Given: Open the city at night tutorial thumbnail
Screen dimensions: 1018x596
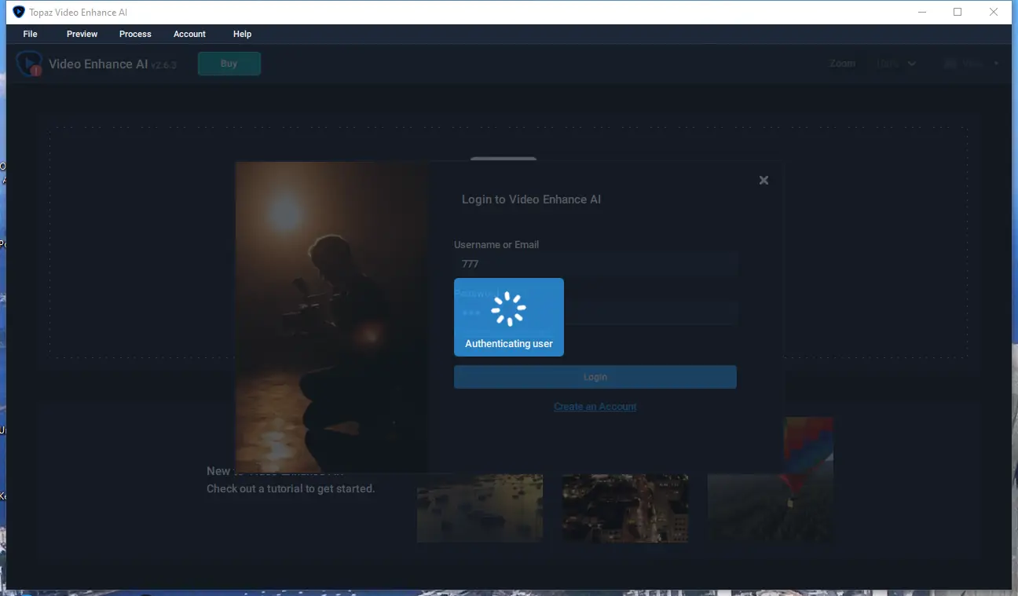Looking at the screenshot, I should [625, 508].
